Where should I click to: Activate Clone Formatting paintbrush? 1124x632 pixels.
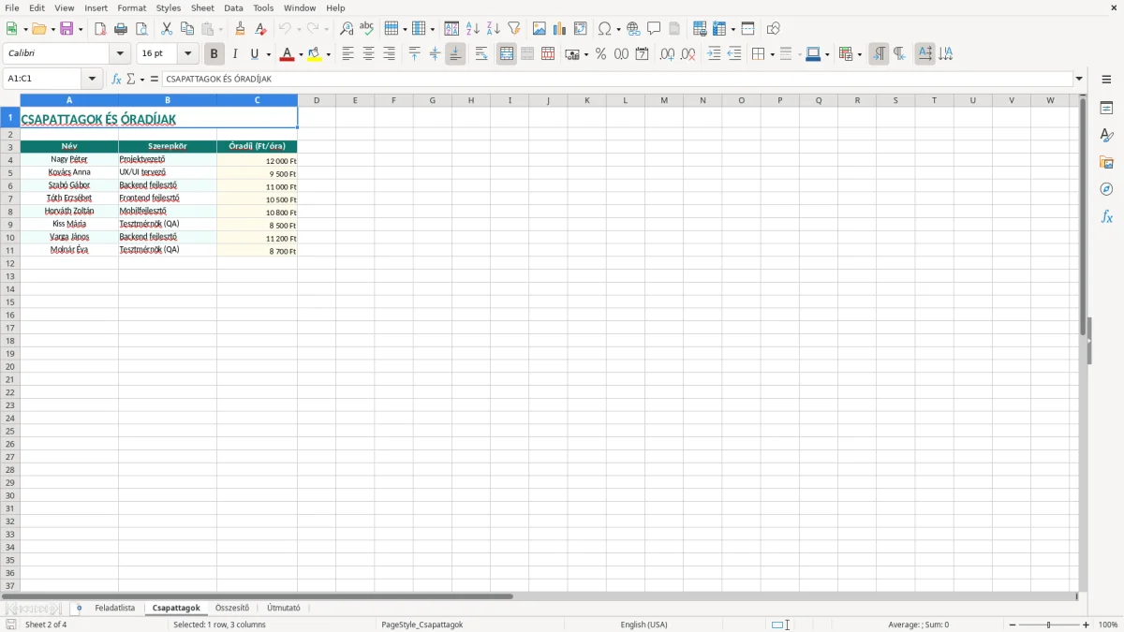241,29
